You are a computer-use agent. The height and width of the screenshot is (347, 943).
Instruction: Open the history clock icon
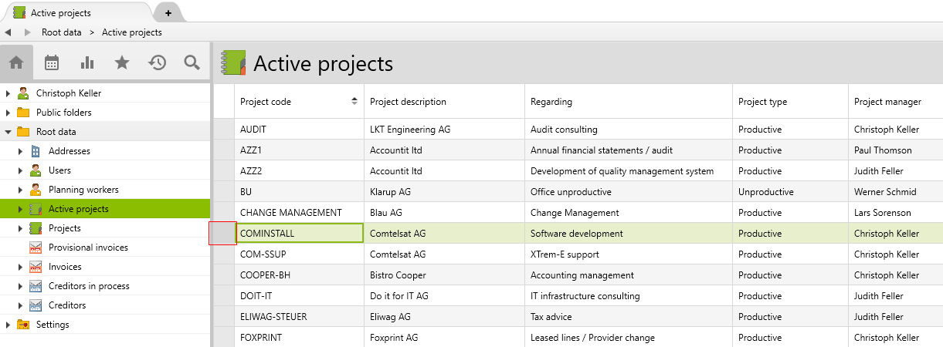tap(158, 62)
